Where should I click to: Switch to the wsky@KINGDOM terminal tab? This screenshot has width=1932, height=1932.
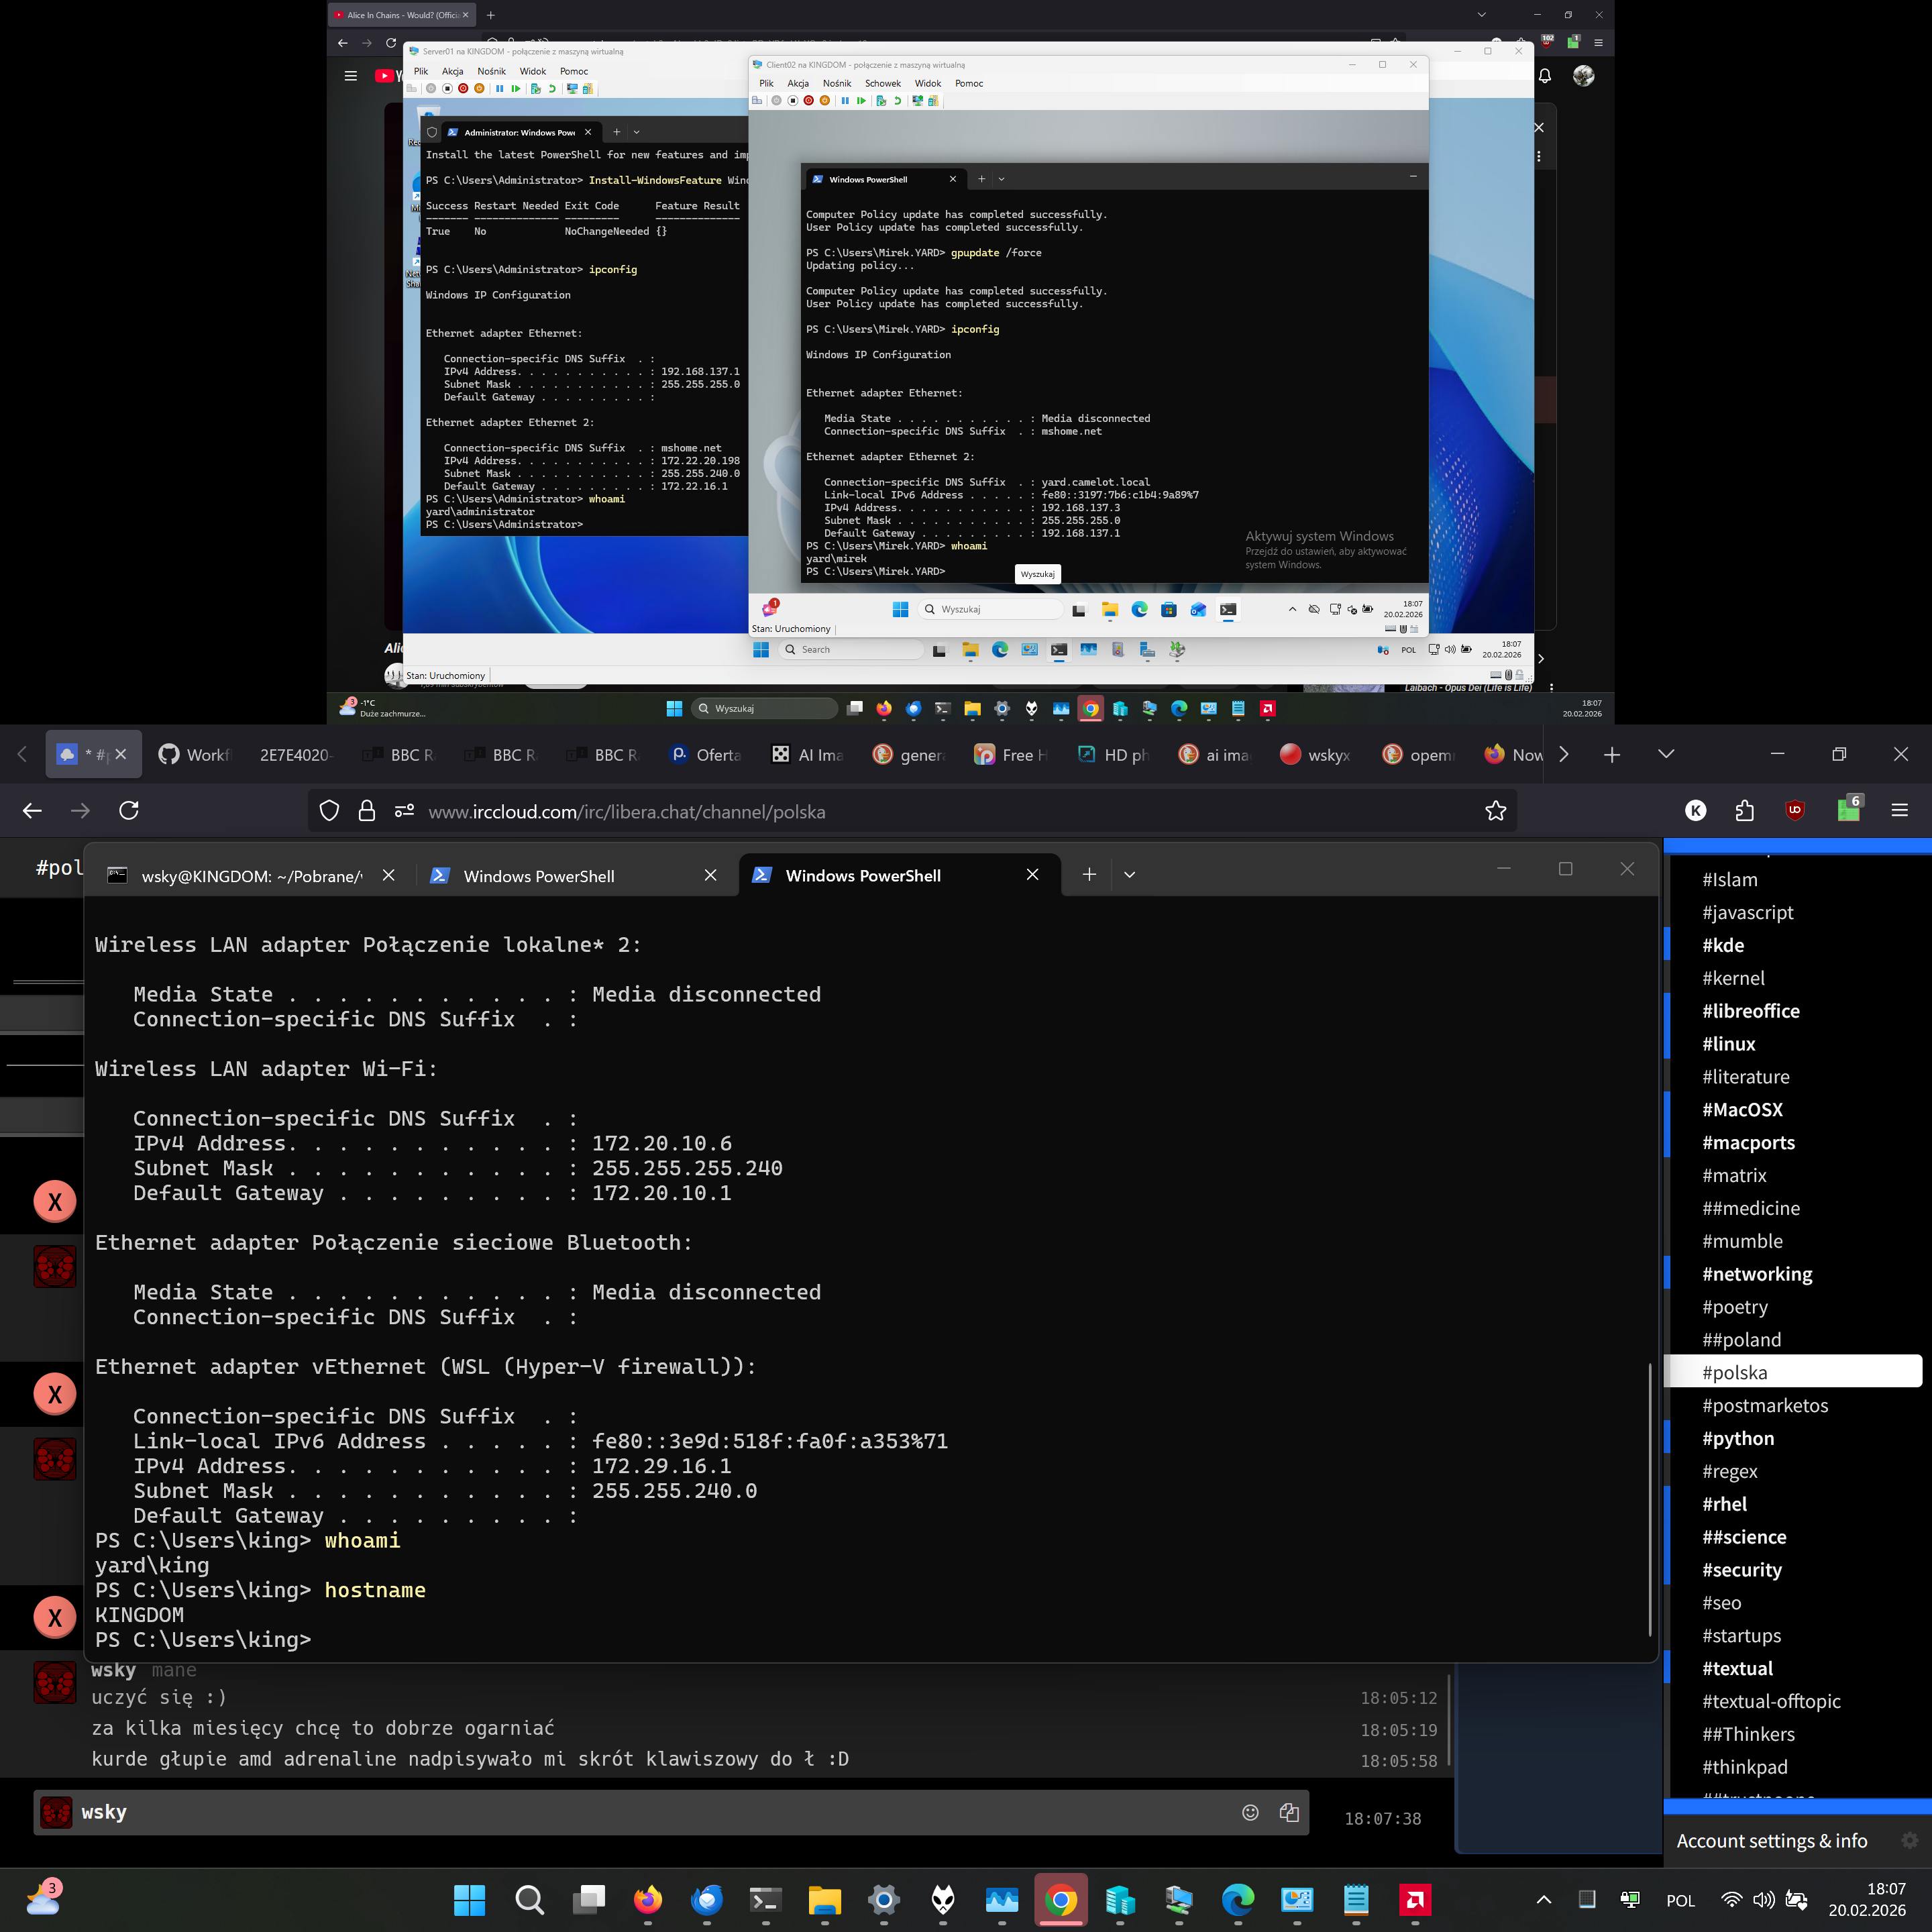(250, 876)
